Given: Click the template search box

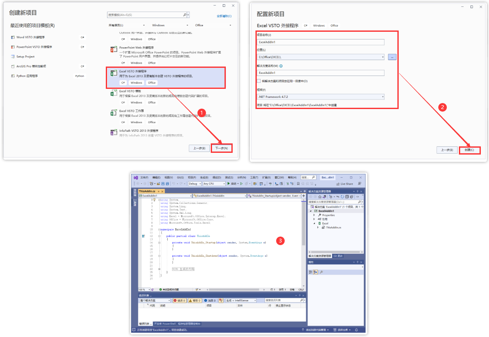Looking at the screenshot, I should [x=147, y=15].
